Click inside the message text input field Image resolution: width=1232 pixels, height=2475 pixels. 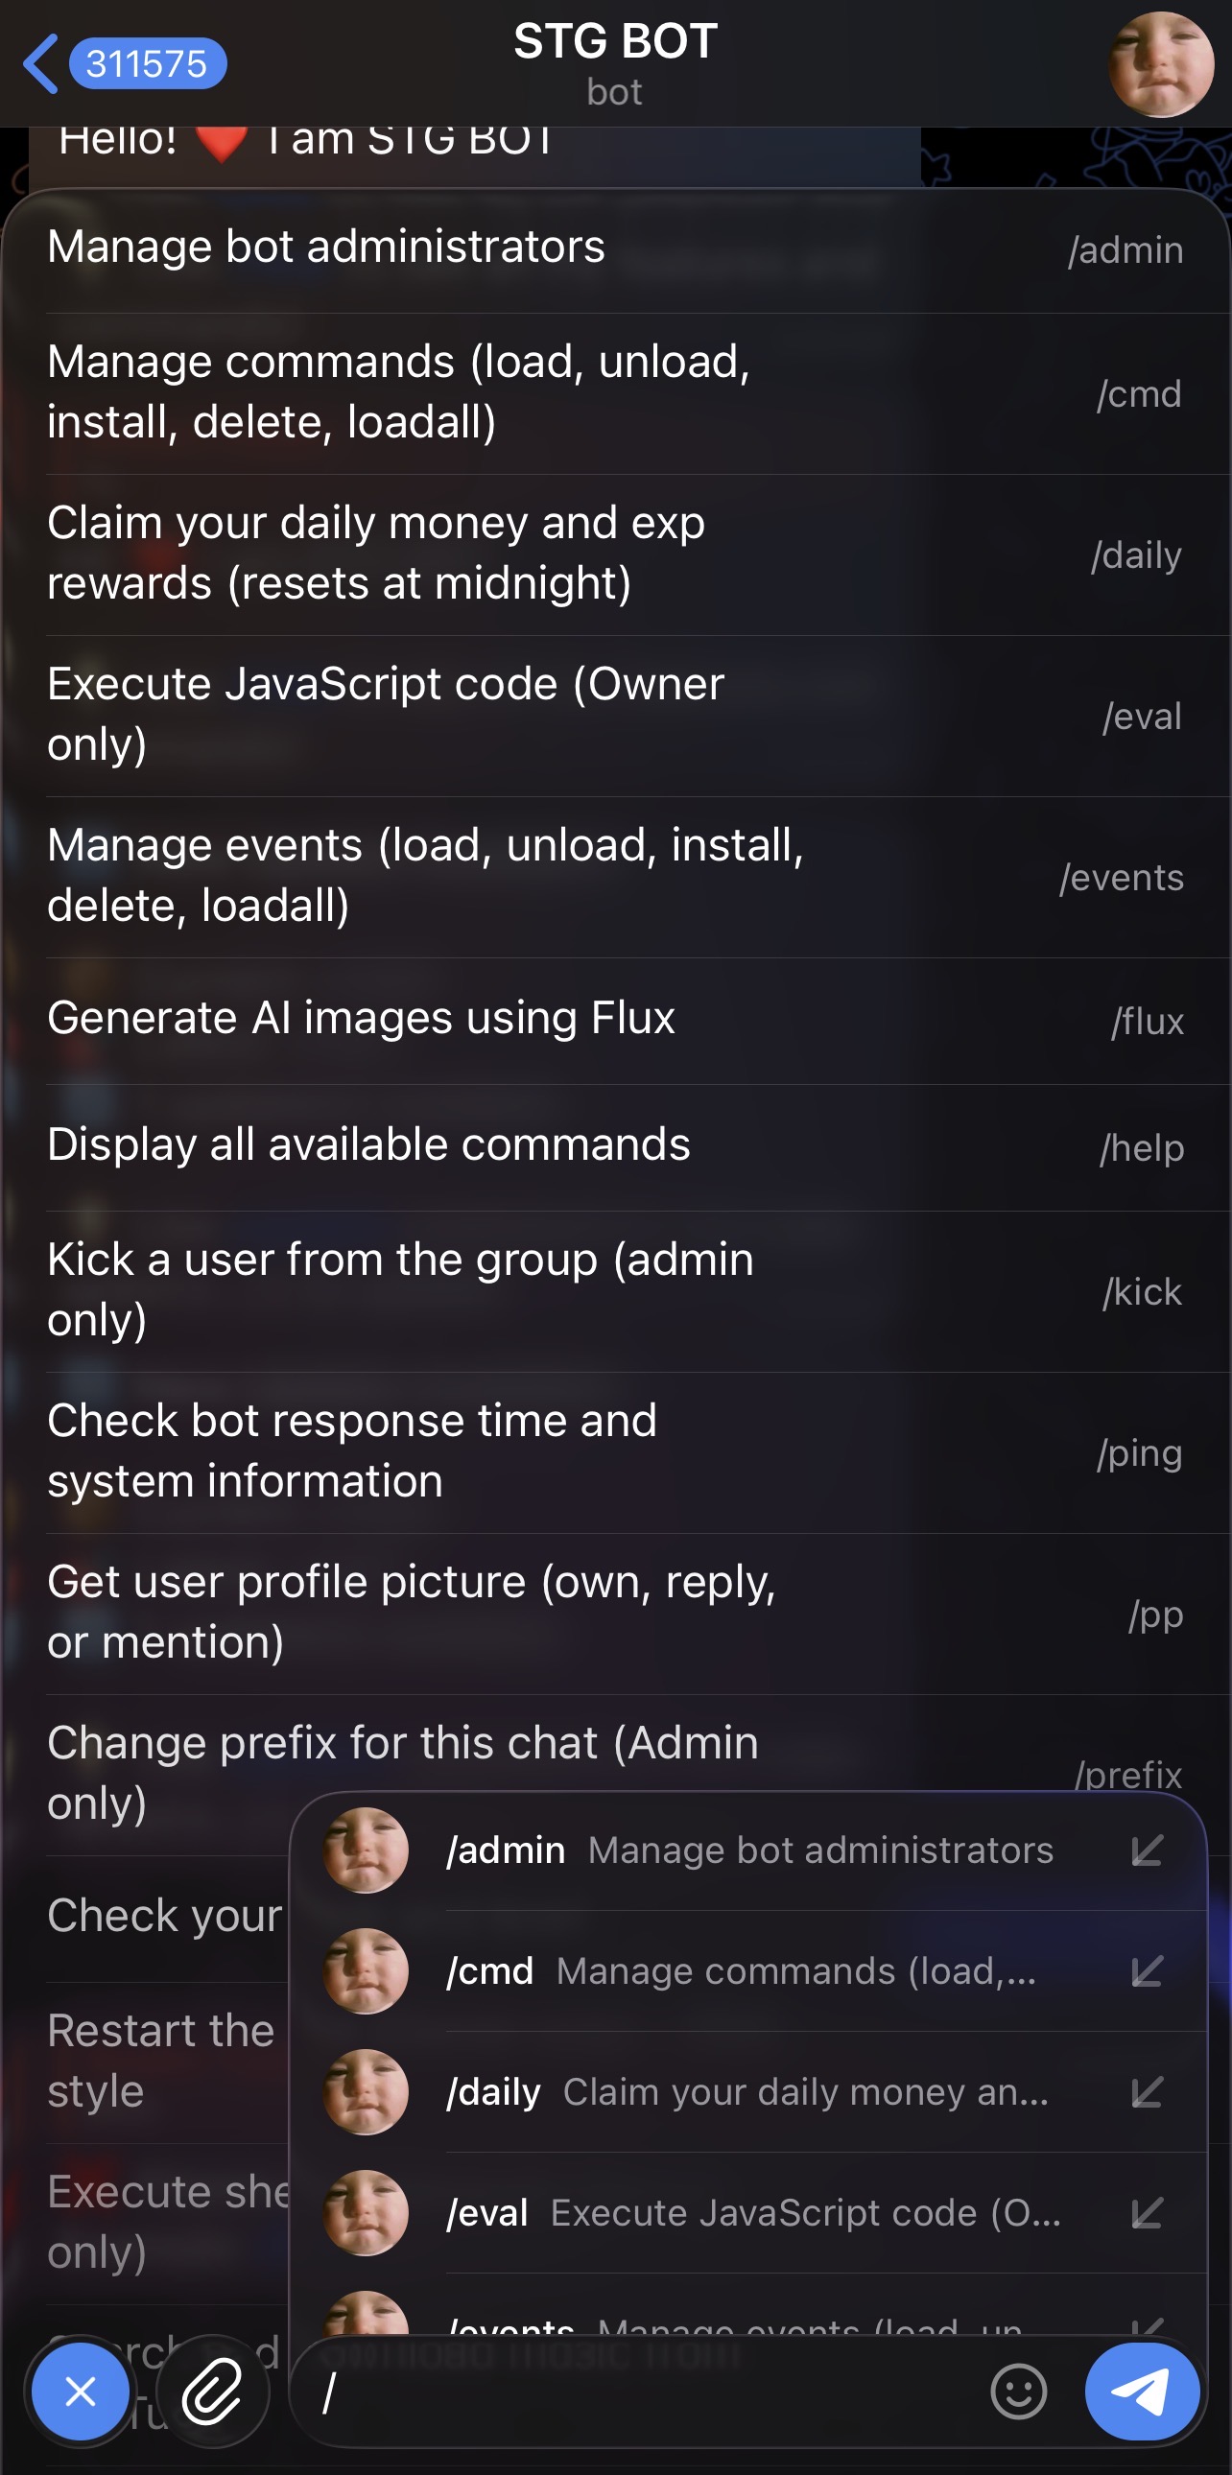click(644, 2392)
